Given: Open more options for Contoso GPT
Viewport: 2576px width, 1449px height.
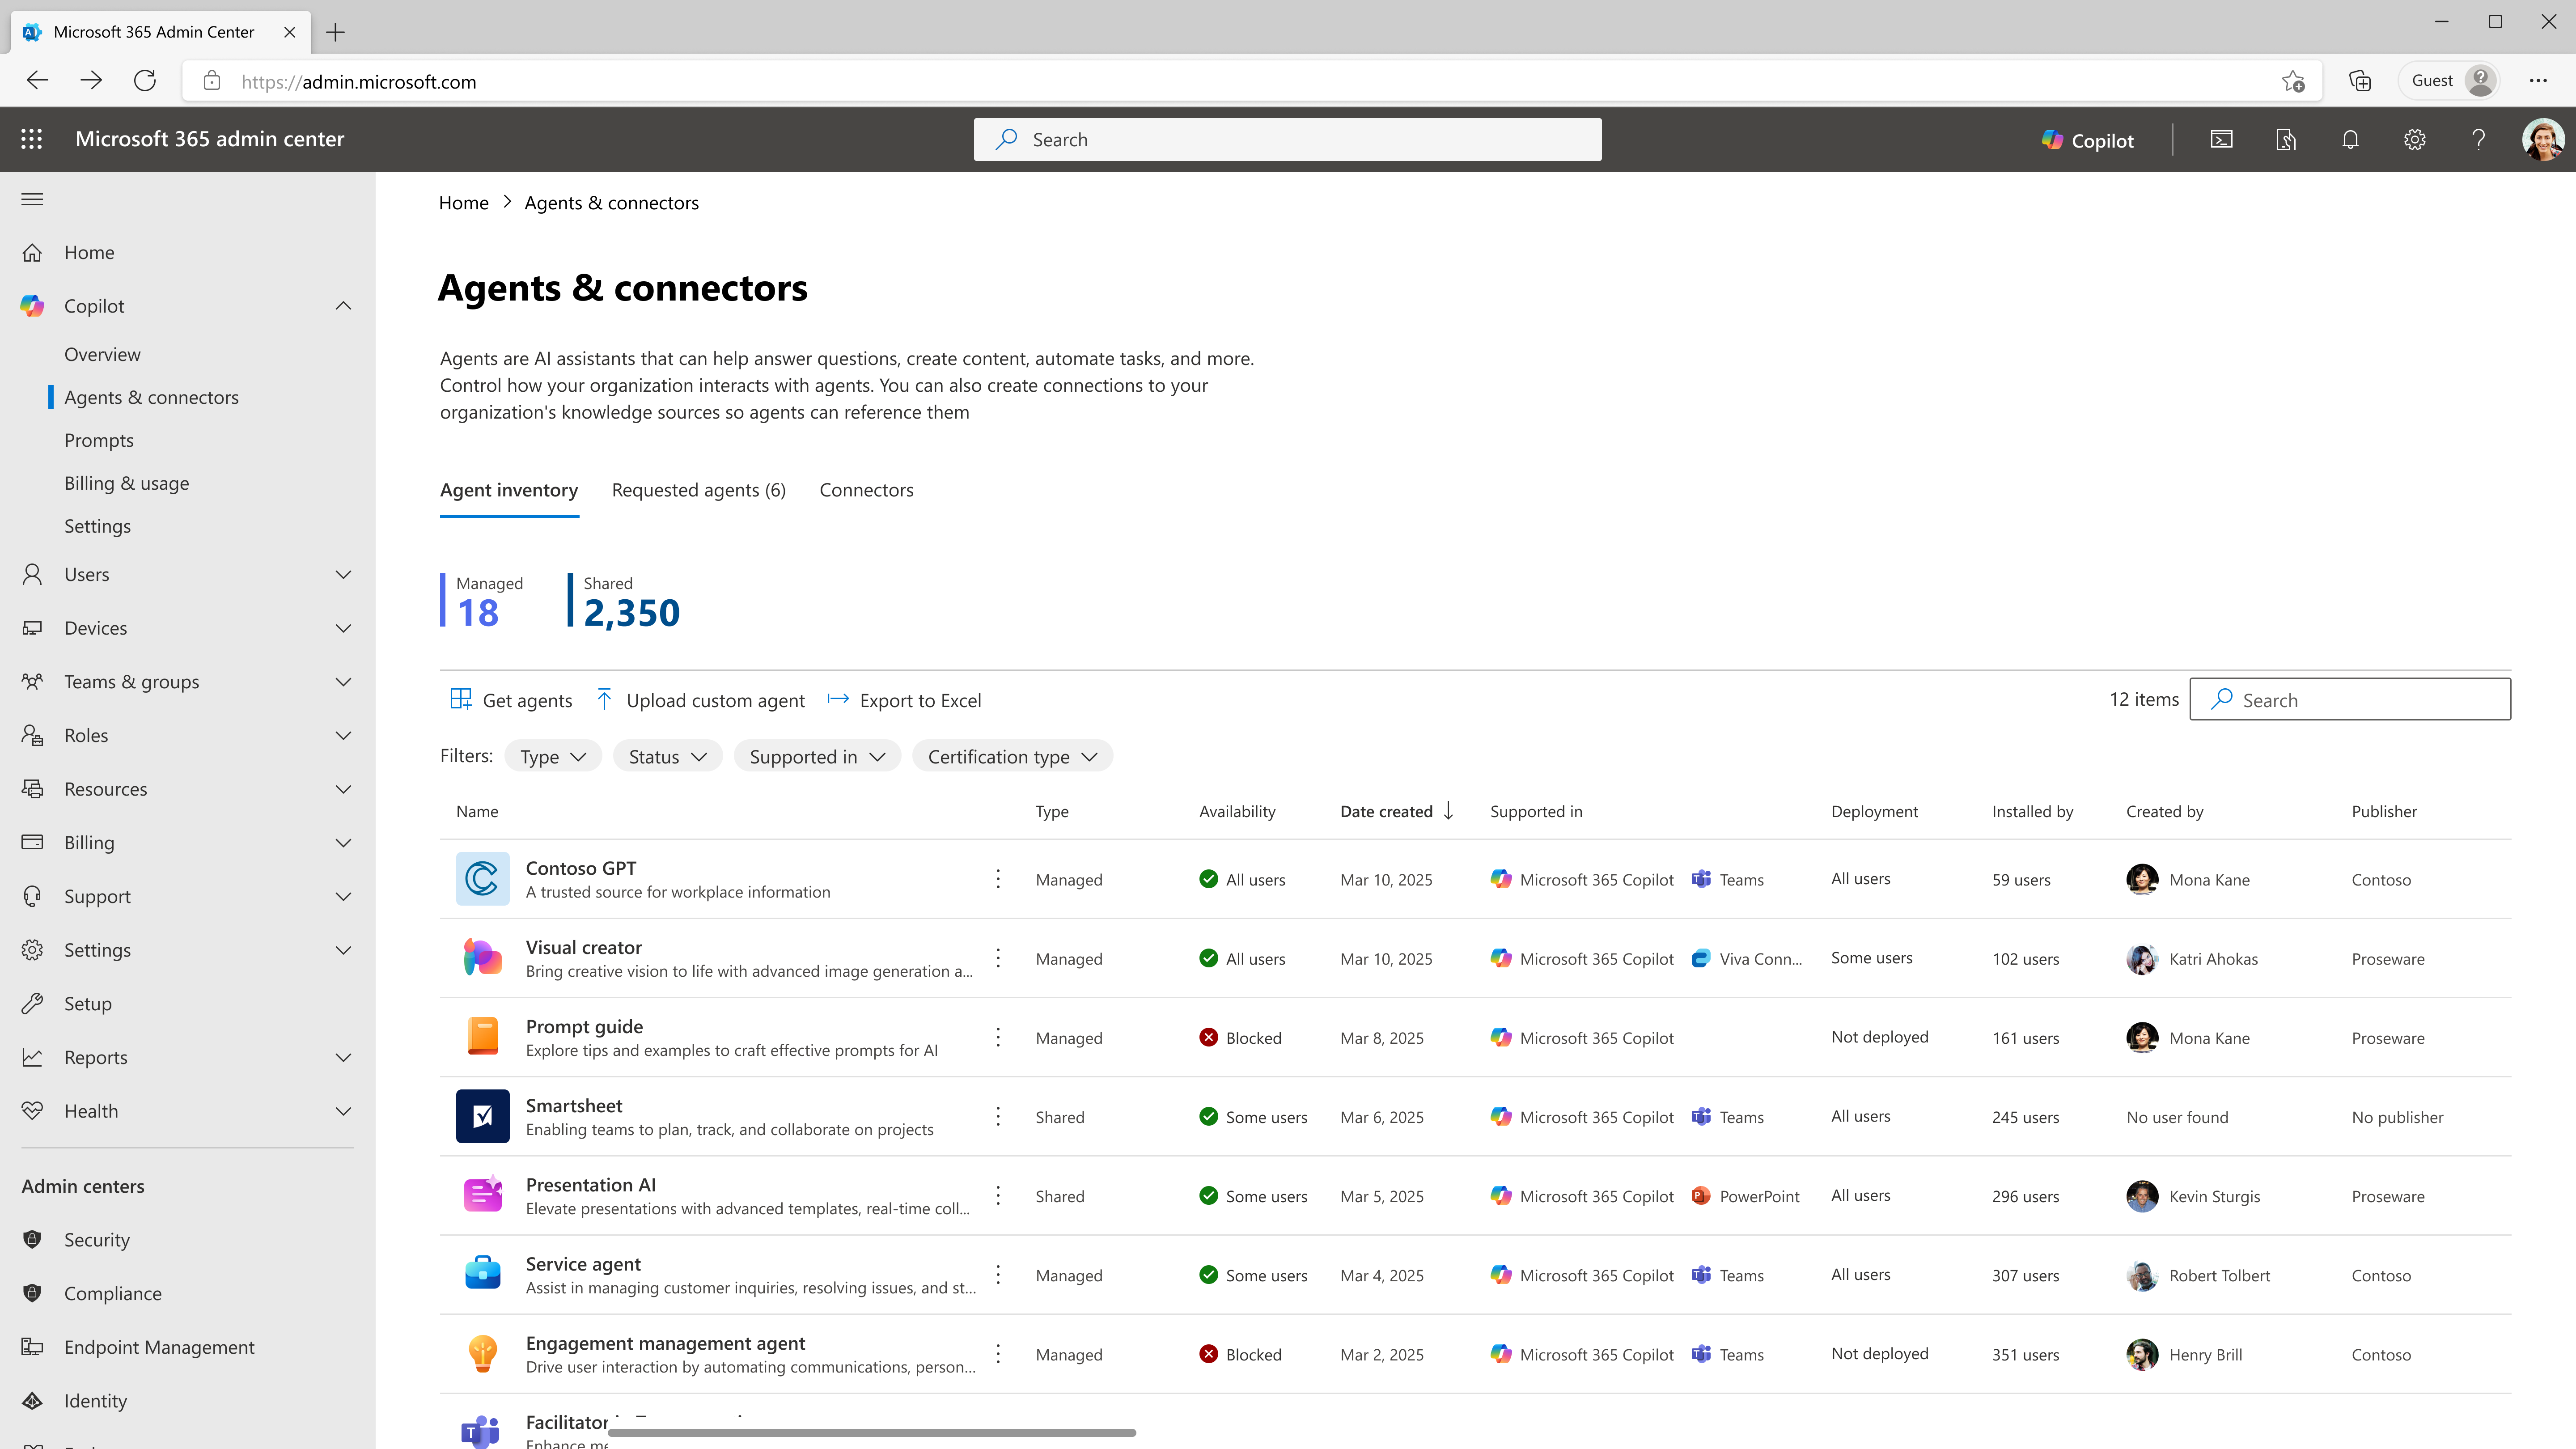Looking at the screenshot, I should click(998, 879).
